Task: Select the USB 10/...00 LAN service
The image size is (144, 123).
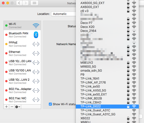Action: pyautogui.click(x=22, y=63)
